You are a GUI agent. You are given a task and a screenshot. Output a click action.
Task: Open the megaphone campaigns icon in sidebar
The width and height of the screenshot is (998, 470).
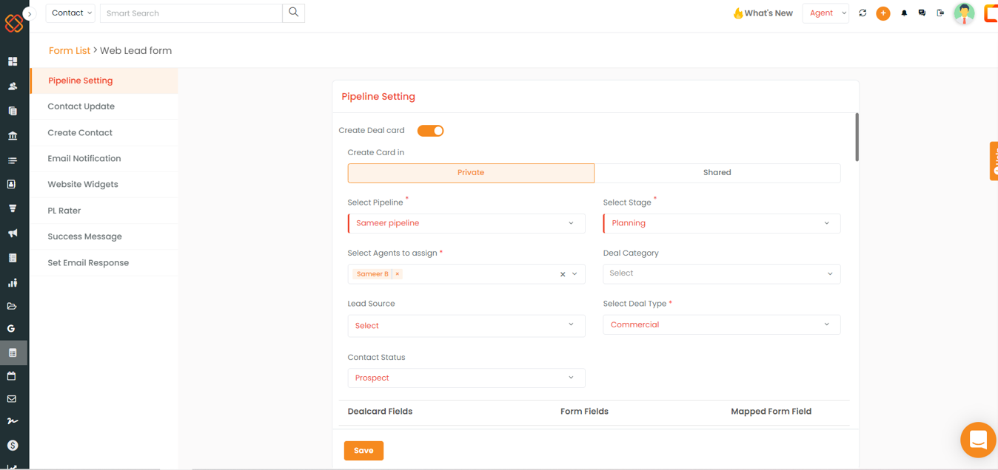(13, 233)
